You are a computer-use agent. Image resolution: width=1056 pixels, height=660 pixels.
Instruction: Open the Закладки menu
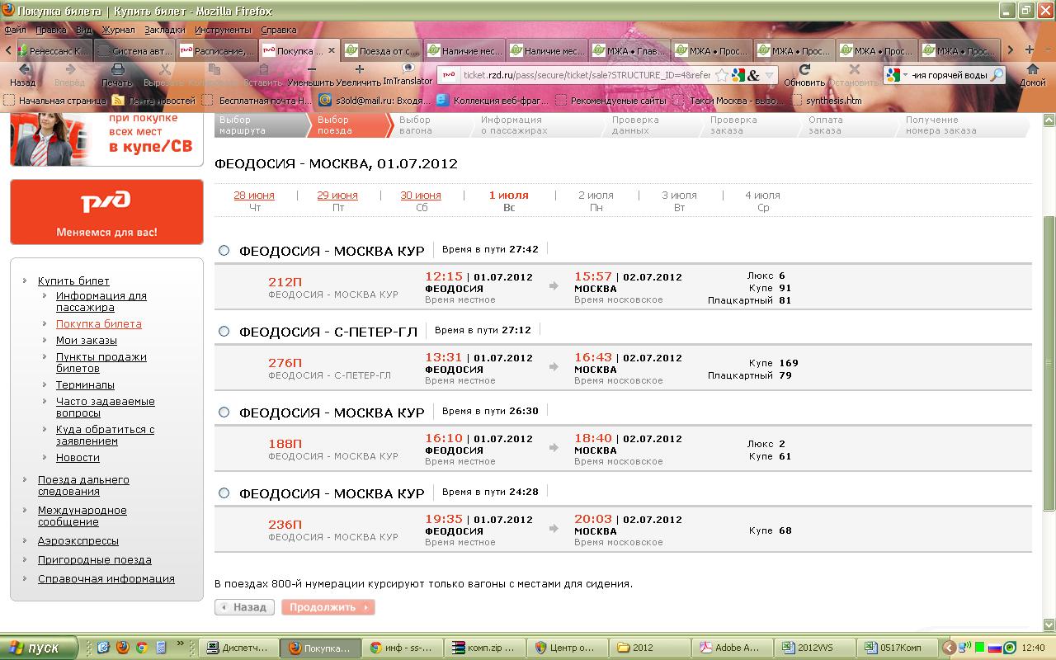point(164,30)
